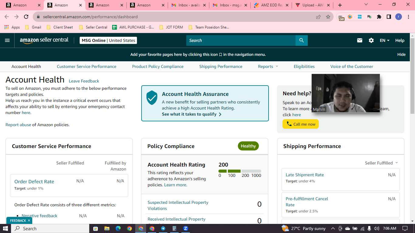Switch to the Upload - AWL browser tab
The image size is (415, 233).
[x=312, y=5]
